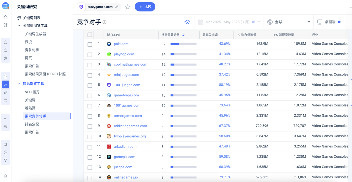Click the search overlap bar for poki.com
Screen dimensions: 352x182
click(183, 44)
